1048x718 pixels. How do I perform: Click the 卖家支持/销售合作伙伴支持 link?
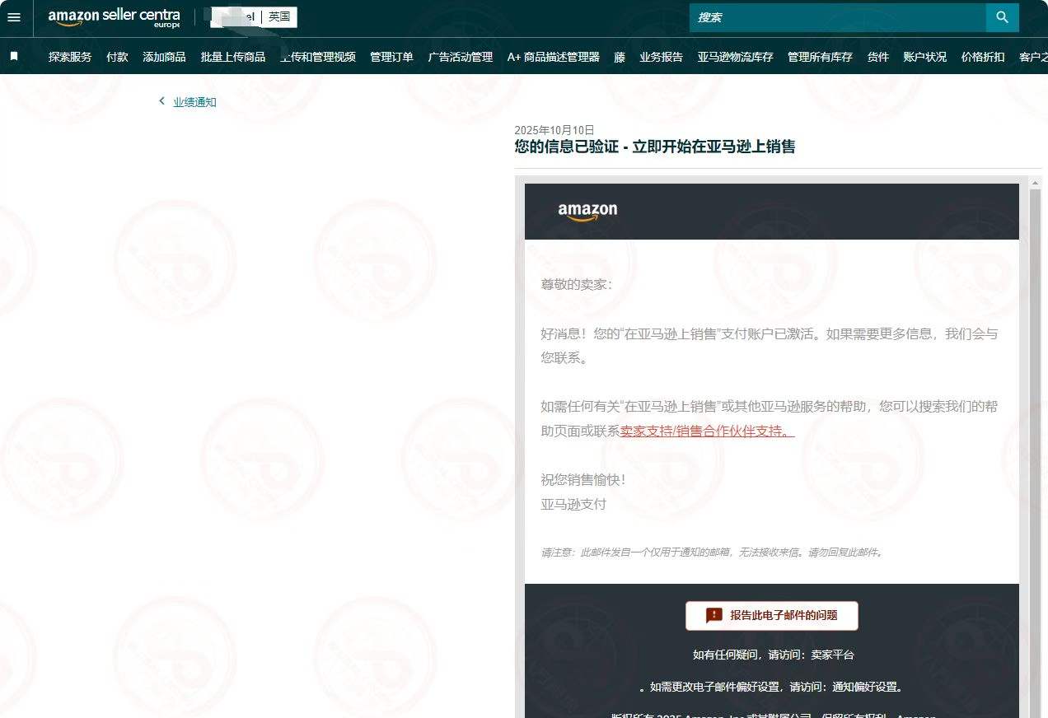[707, 431]
